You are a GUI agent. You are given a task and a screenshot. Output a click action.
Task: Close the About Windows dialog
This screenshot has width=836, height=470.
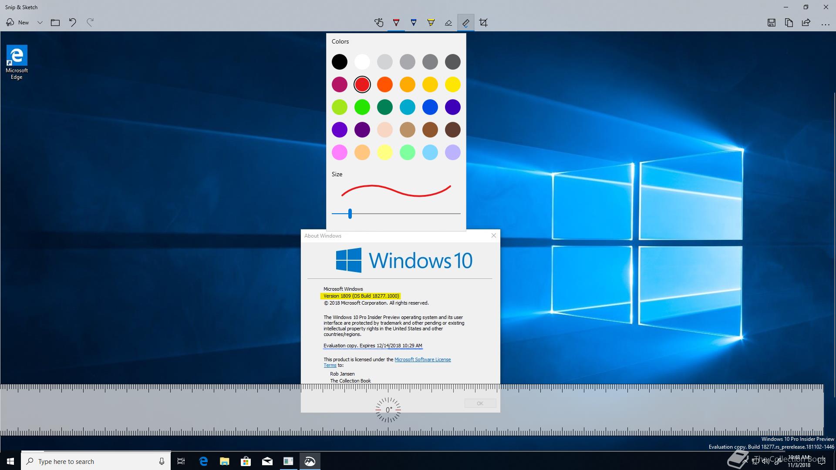click(x=494, y=235)
